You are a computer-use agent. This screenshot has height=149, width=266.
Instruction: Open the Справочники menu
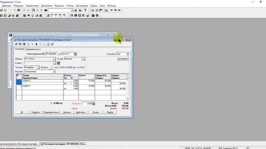(x=32, y=6)
